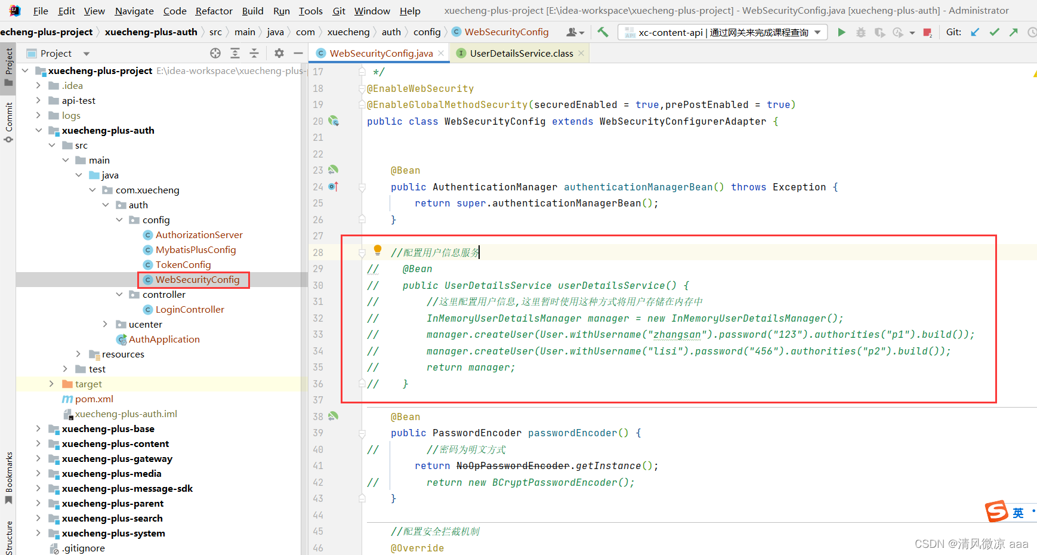Open the File menu
Screen dimensions: 1037x555
(x=41, y=11)
